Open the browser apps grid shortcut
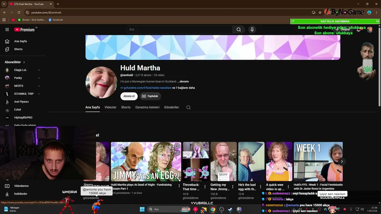Viewport: 381px width, 214px height. pos(4,20)
